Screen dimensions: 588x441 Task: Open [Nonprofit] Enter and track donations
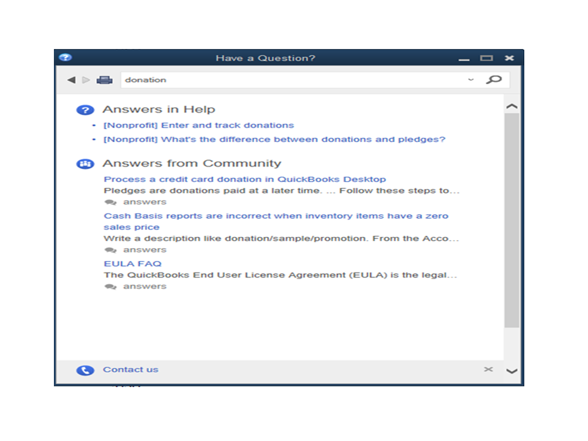point(198,125)
